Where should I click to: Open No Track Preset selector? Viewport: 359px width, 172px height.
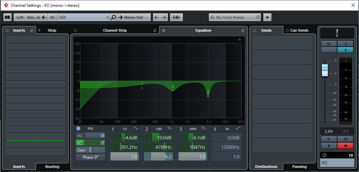coord(235,17)
